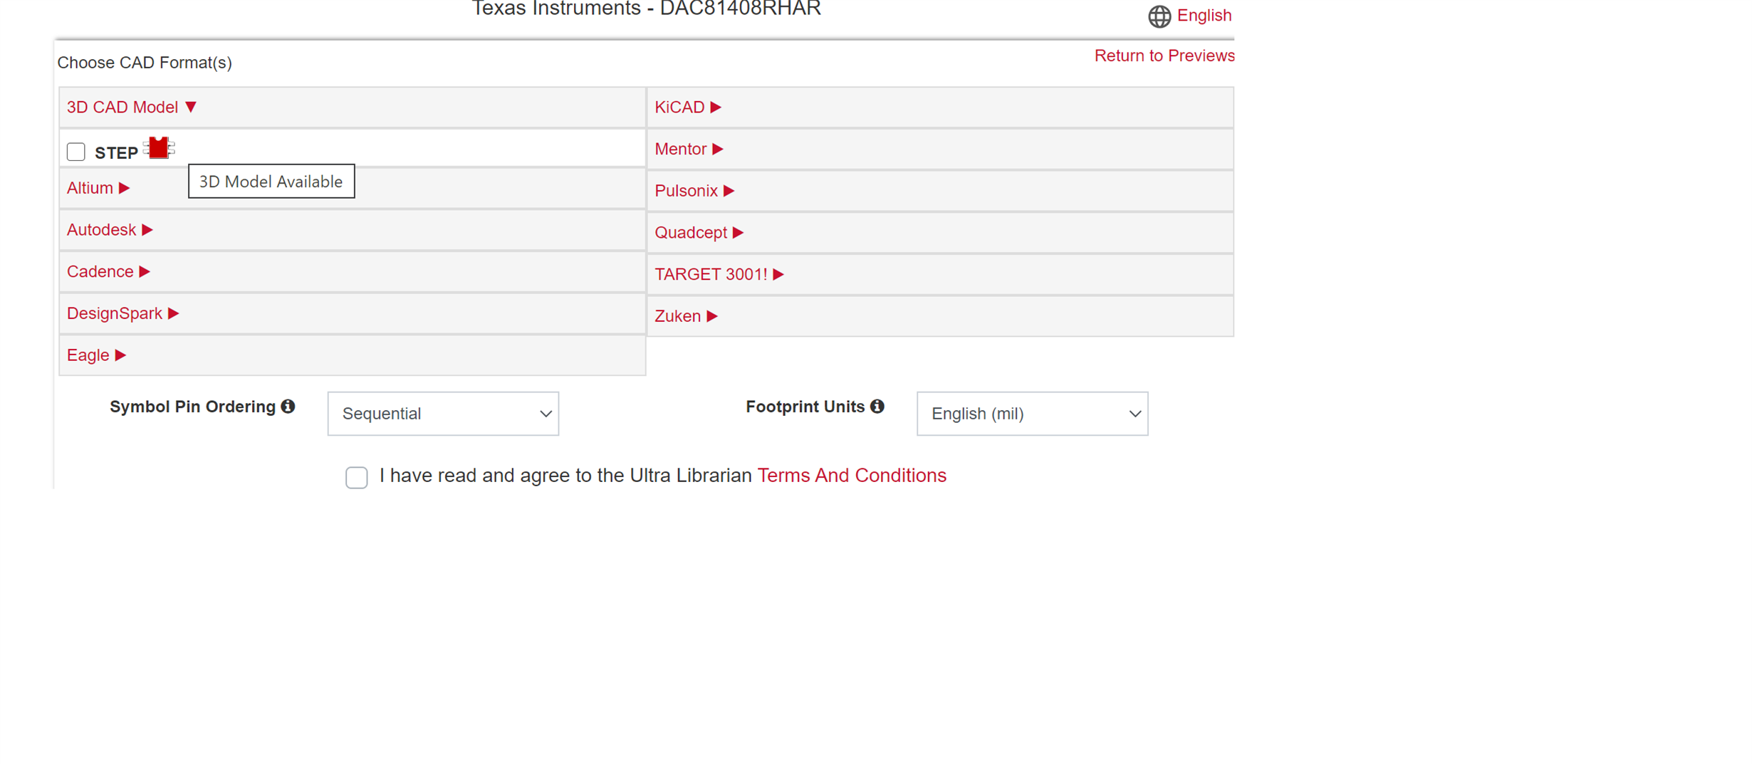Click the Texas Instruments DAC81408RHAR title
1752x764 pixels.
[x=646, y=9]
